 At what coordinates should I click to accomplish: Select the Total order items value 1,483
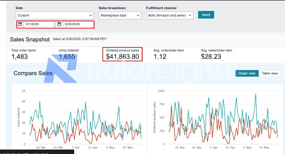pos(20,56)
